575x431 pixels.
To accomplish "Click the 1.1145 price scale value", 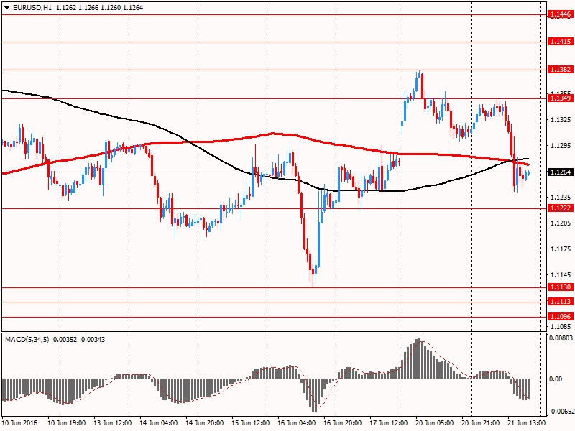I will pos(561,274).
